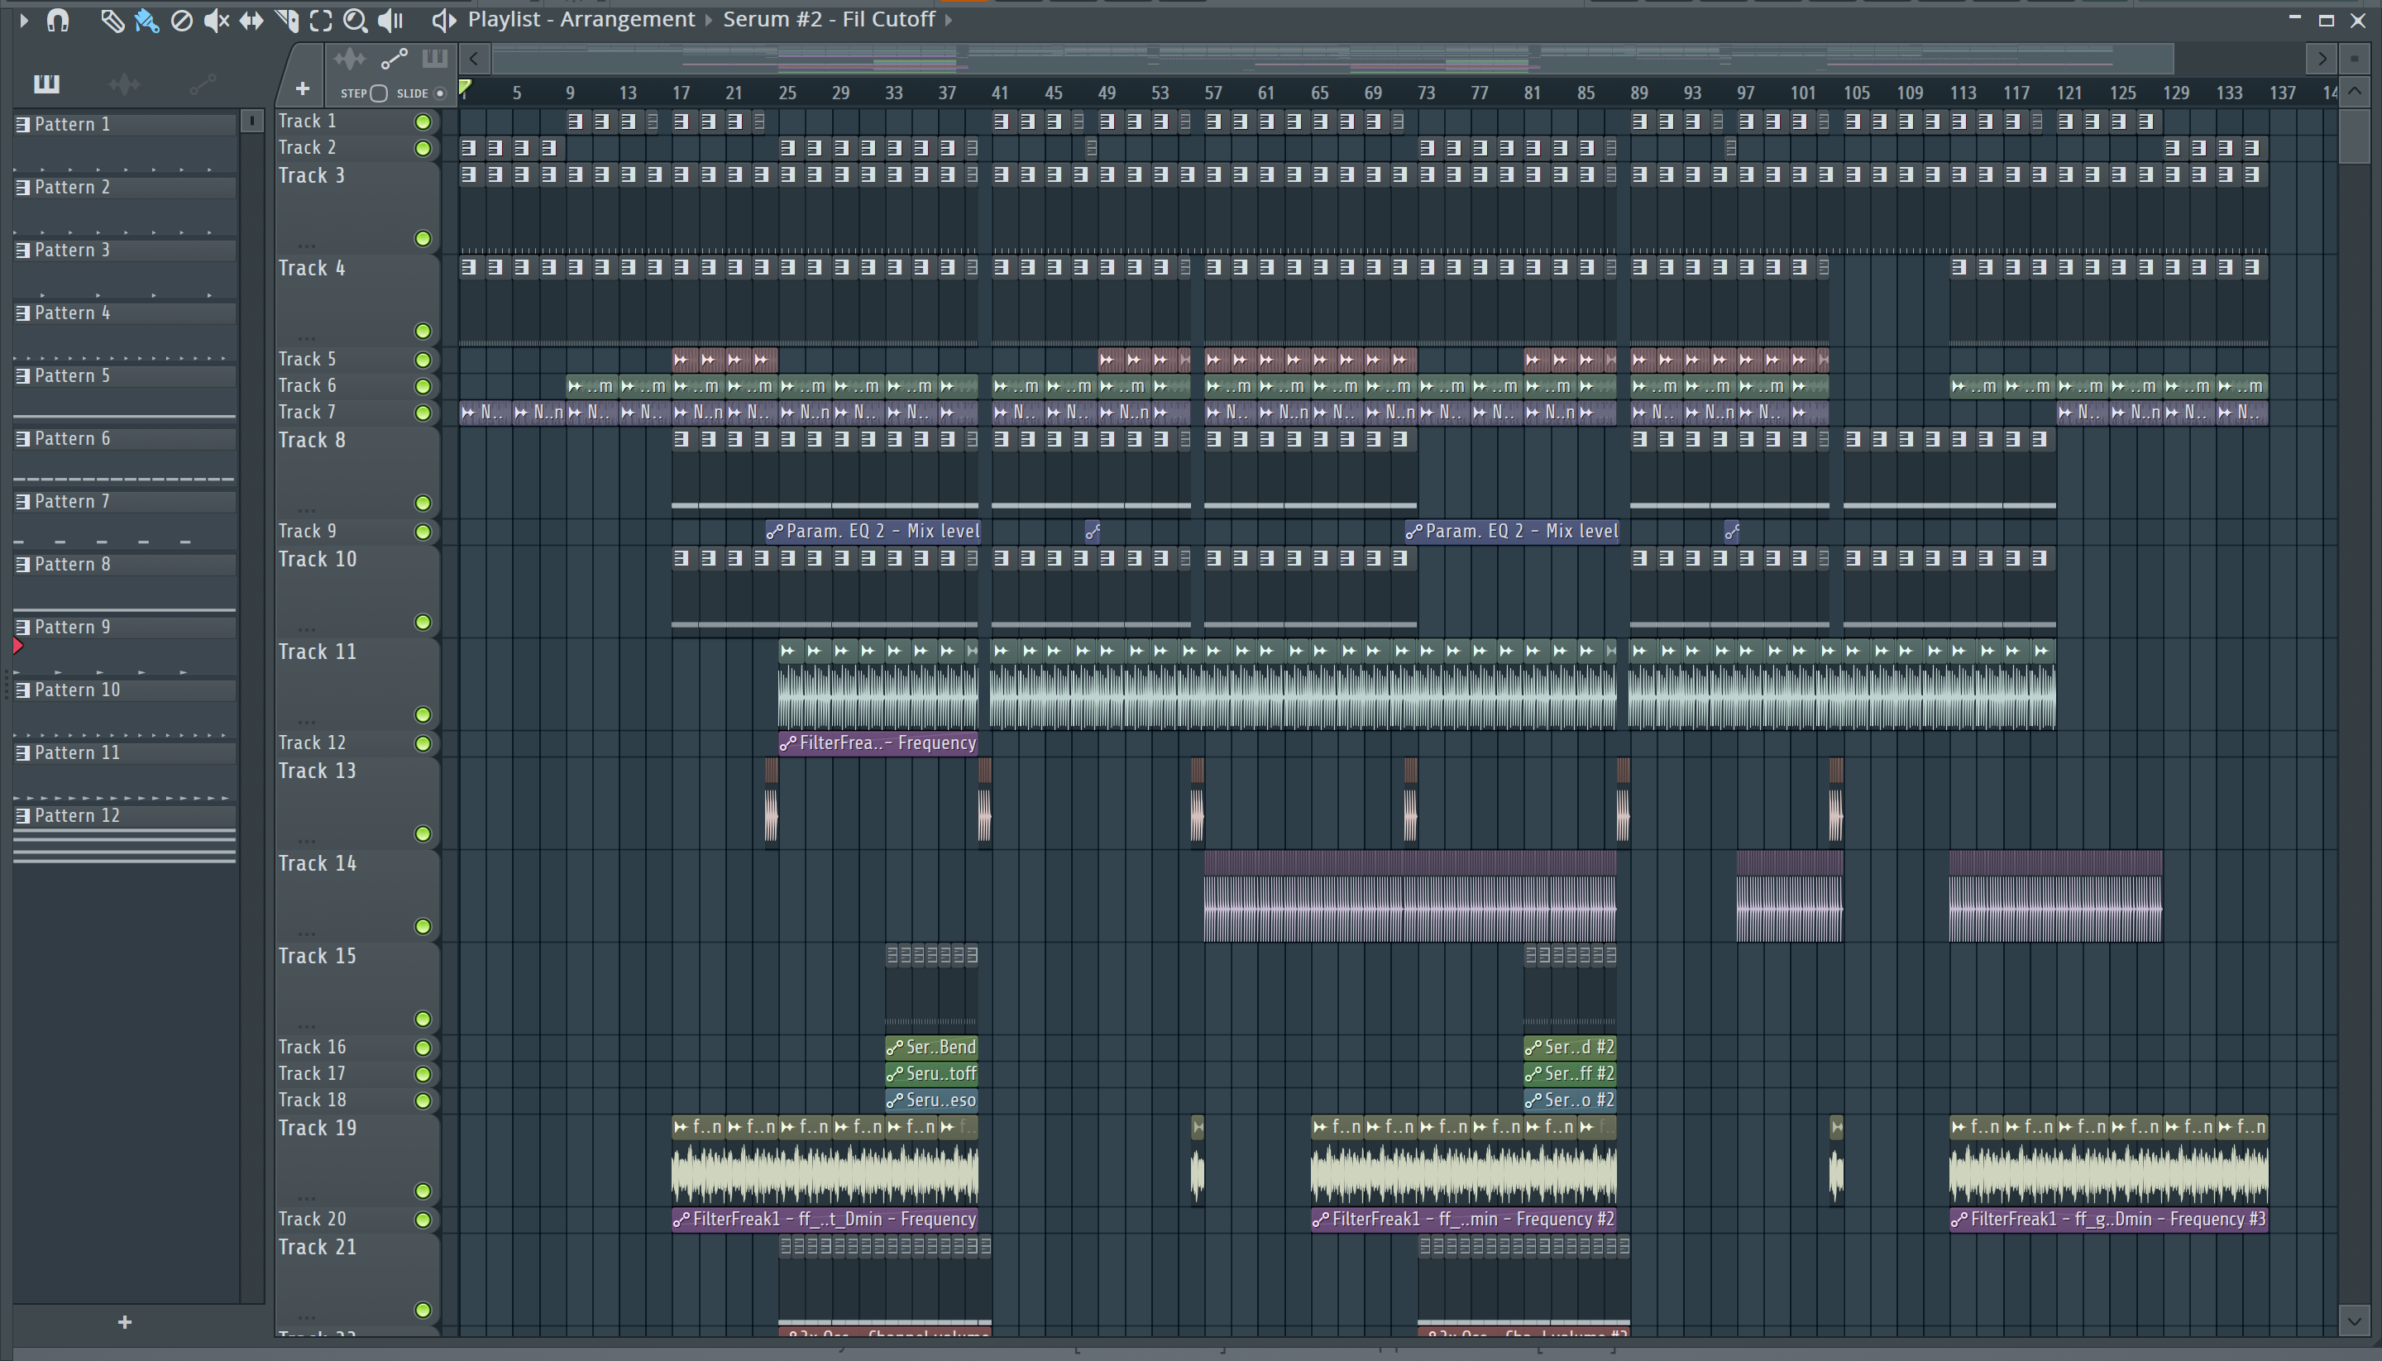Image resolution: width=2382 pixels, height=1361 pixels.
Task: Enable STEP editing mode
Action: coord(378,93)
